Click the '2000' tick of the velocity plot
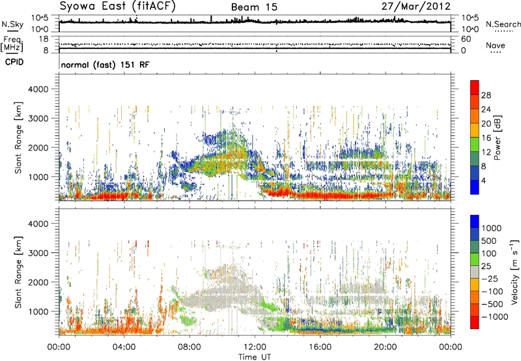This screenshot has width=521, height=361. pos(38,282)
